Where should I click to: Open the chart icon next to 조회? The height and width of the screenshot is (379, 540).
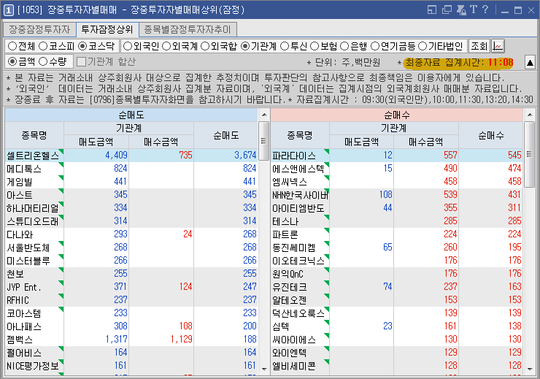pos(498,46)
